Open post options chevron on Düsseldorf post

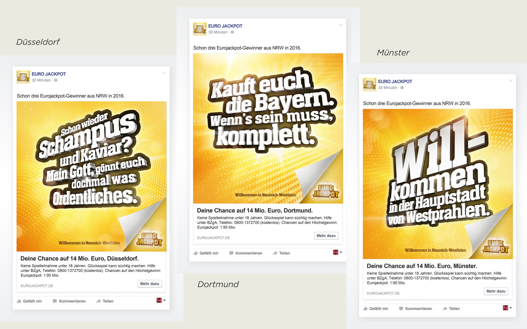[164, 73]
